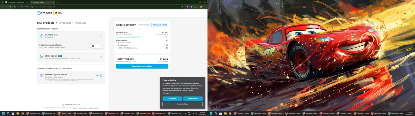
Task: Select ENGLISH language in footer
Action: click(68, 105)
